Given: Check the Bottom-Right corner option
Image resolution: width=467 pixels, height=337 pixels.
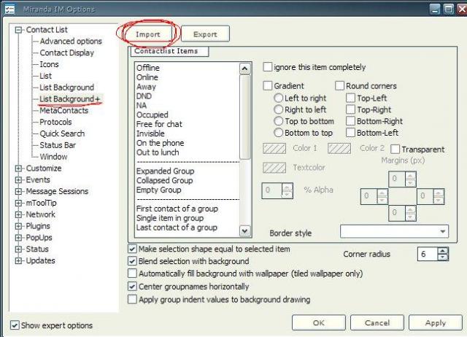Looking at the screenshot, I should (x=350, y=121).
